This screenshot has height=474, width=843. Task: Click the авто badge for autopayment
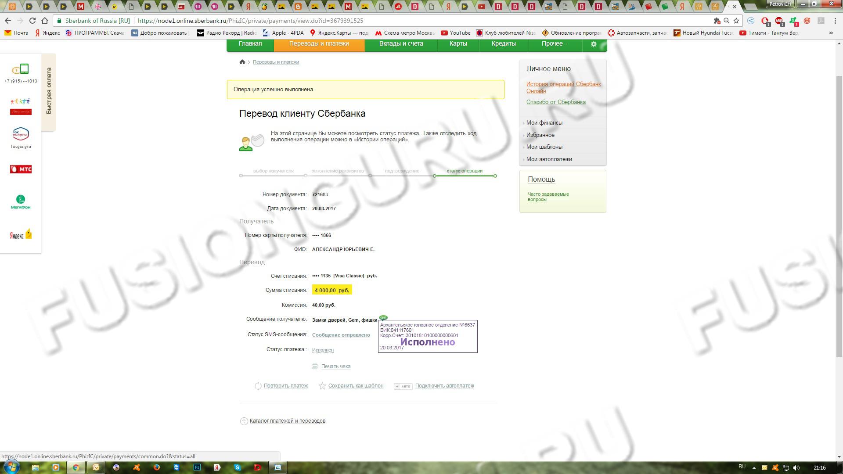pos(403,386)
